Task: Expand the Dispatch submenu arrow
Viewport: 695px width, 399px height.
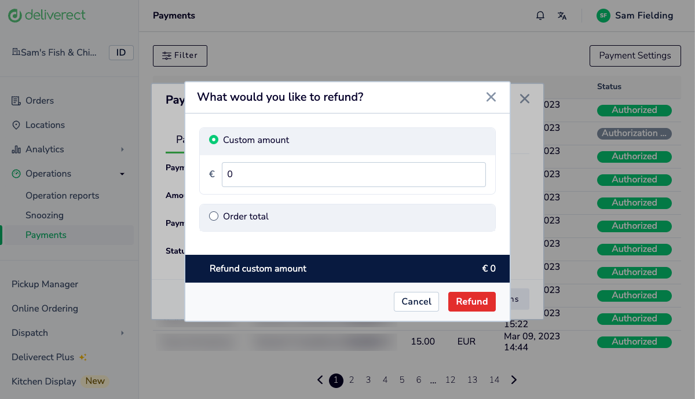Action: pos(122,333)
